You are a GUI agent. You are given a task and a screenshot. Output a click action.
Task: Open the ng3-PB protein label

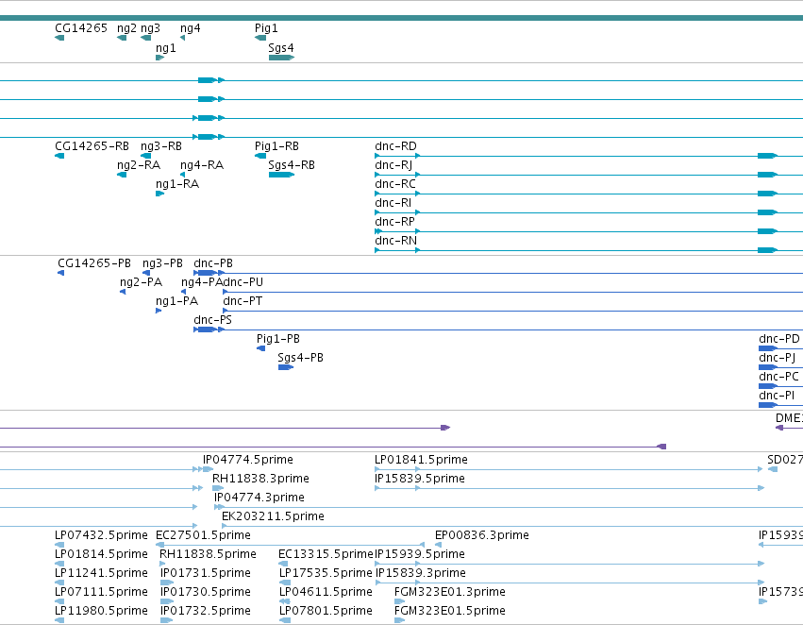point(162,263)
